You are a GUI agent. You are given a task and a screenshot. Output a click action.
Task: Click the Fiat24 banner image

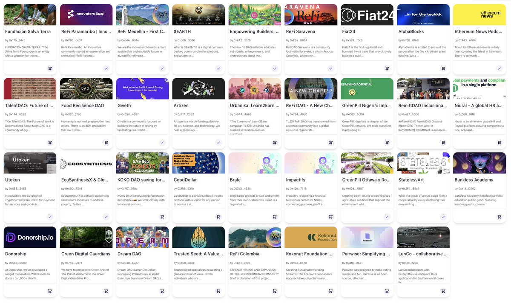click(x=367, y=15)
